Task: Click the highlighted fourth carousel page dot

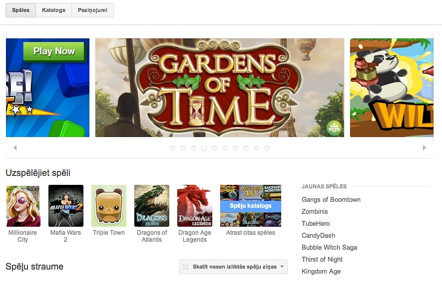Action: click(204, 148)
